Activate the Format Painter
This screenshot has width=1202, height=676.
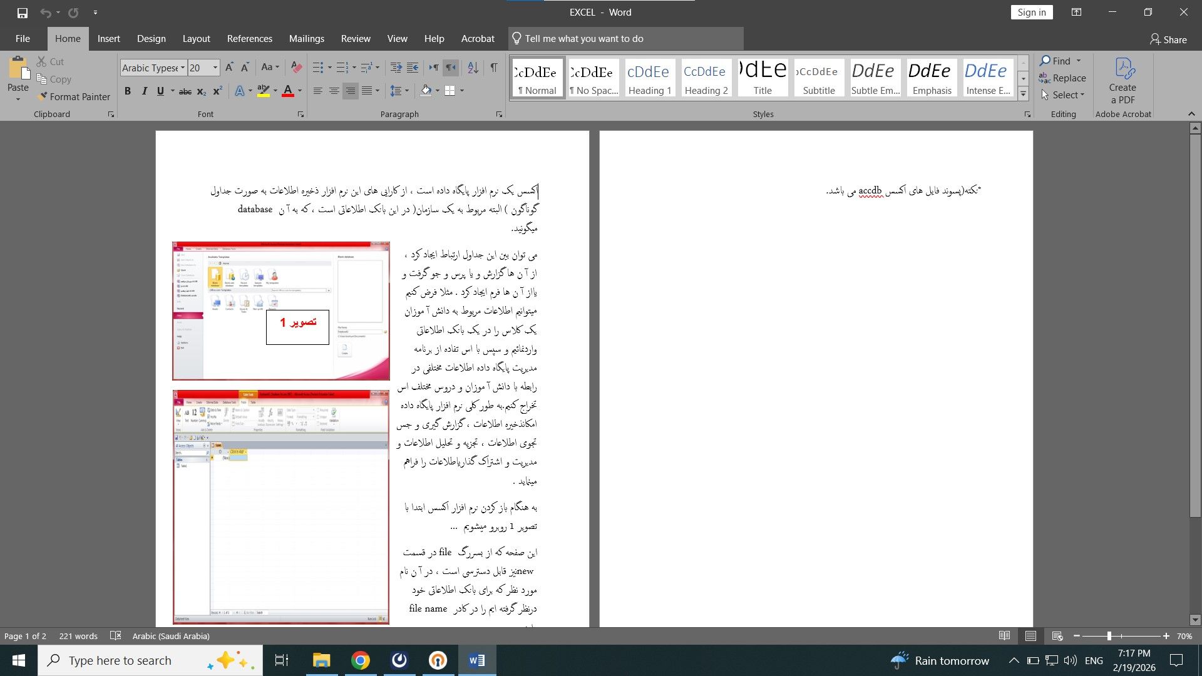pyautogui.click(x=74, y=96)
